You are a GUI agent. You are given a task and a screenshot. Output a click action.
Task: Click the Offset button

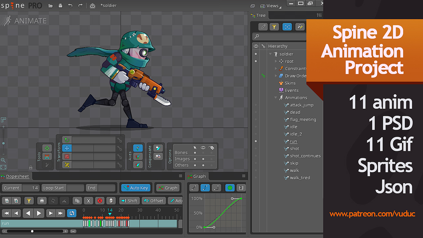coord(154,201)
